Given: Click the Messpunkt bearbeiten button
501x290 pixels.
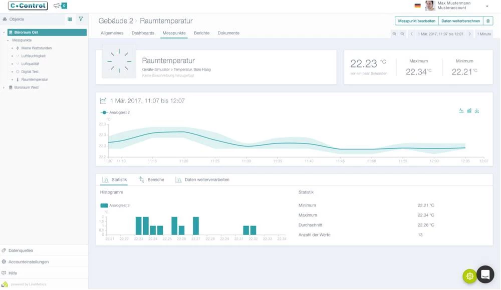Looking at the screenshot, I should (x=416, y=21).
